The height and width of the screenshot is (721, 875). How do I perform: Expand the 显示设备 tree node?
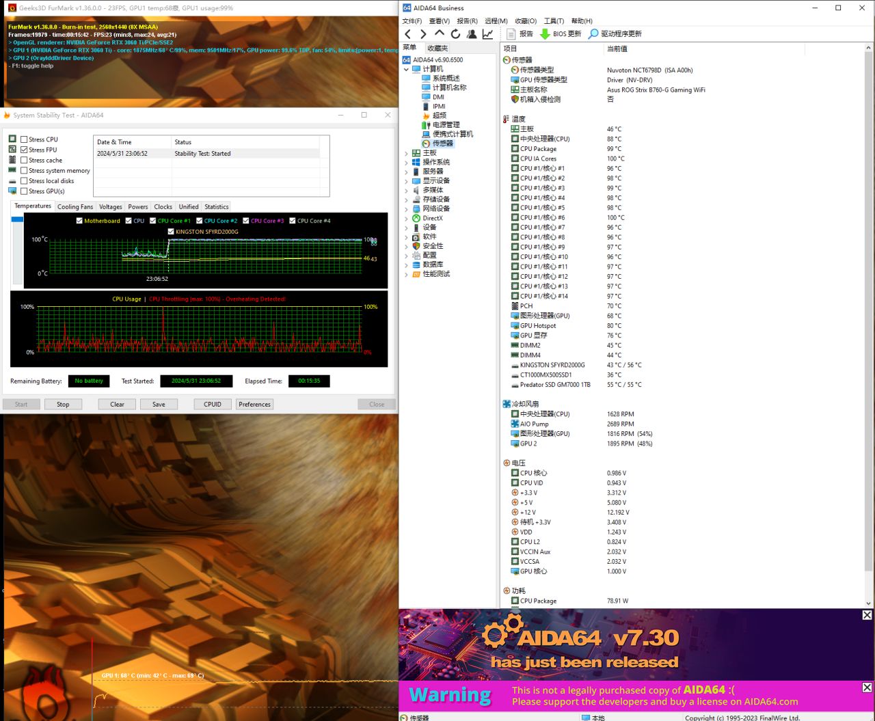(406, 180)
